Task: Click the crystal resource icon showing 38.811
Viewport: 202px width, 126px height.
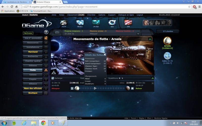Action: 80,22
